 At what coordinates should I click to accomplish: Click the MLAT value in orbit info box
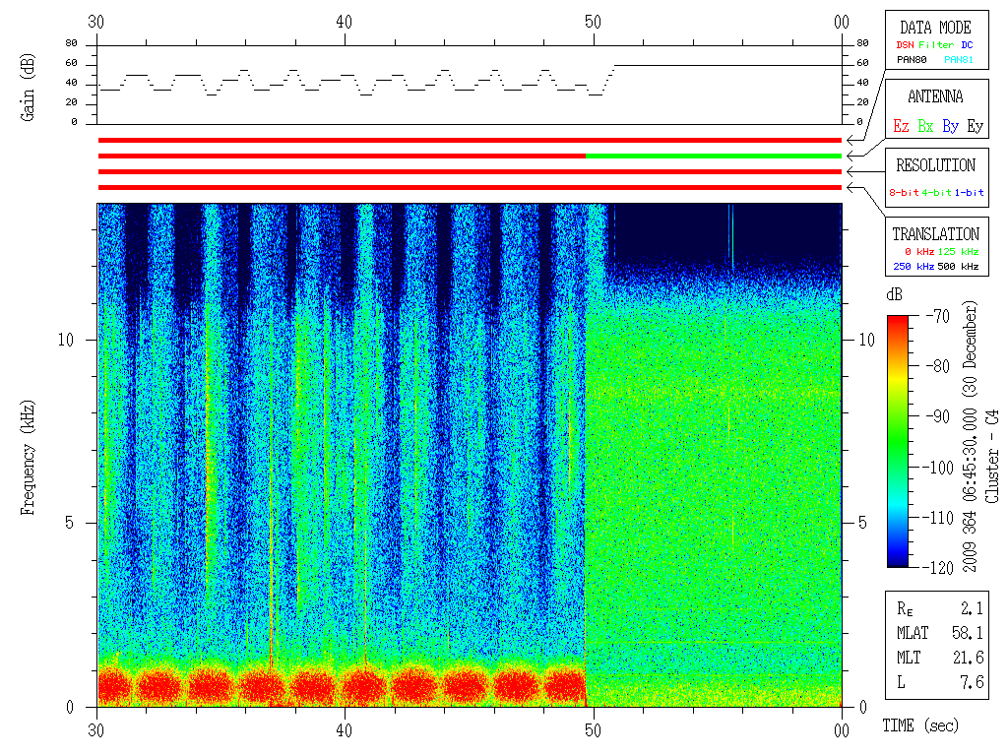(x=968, y=633)
